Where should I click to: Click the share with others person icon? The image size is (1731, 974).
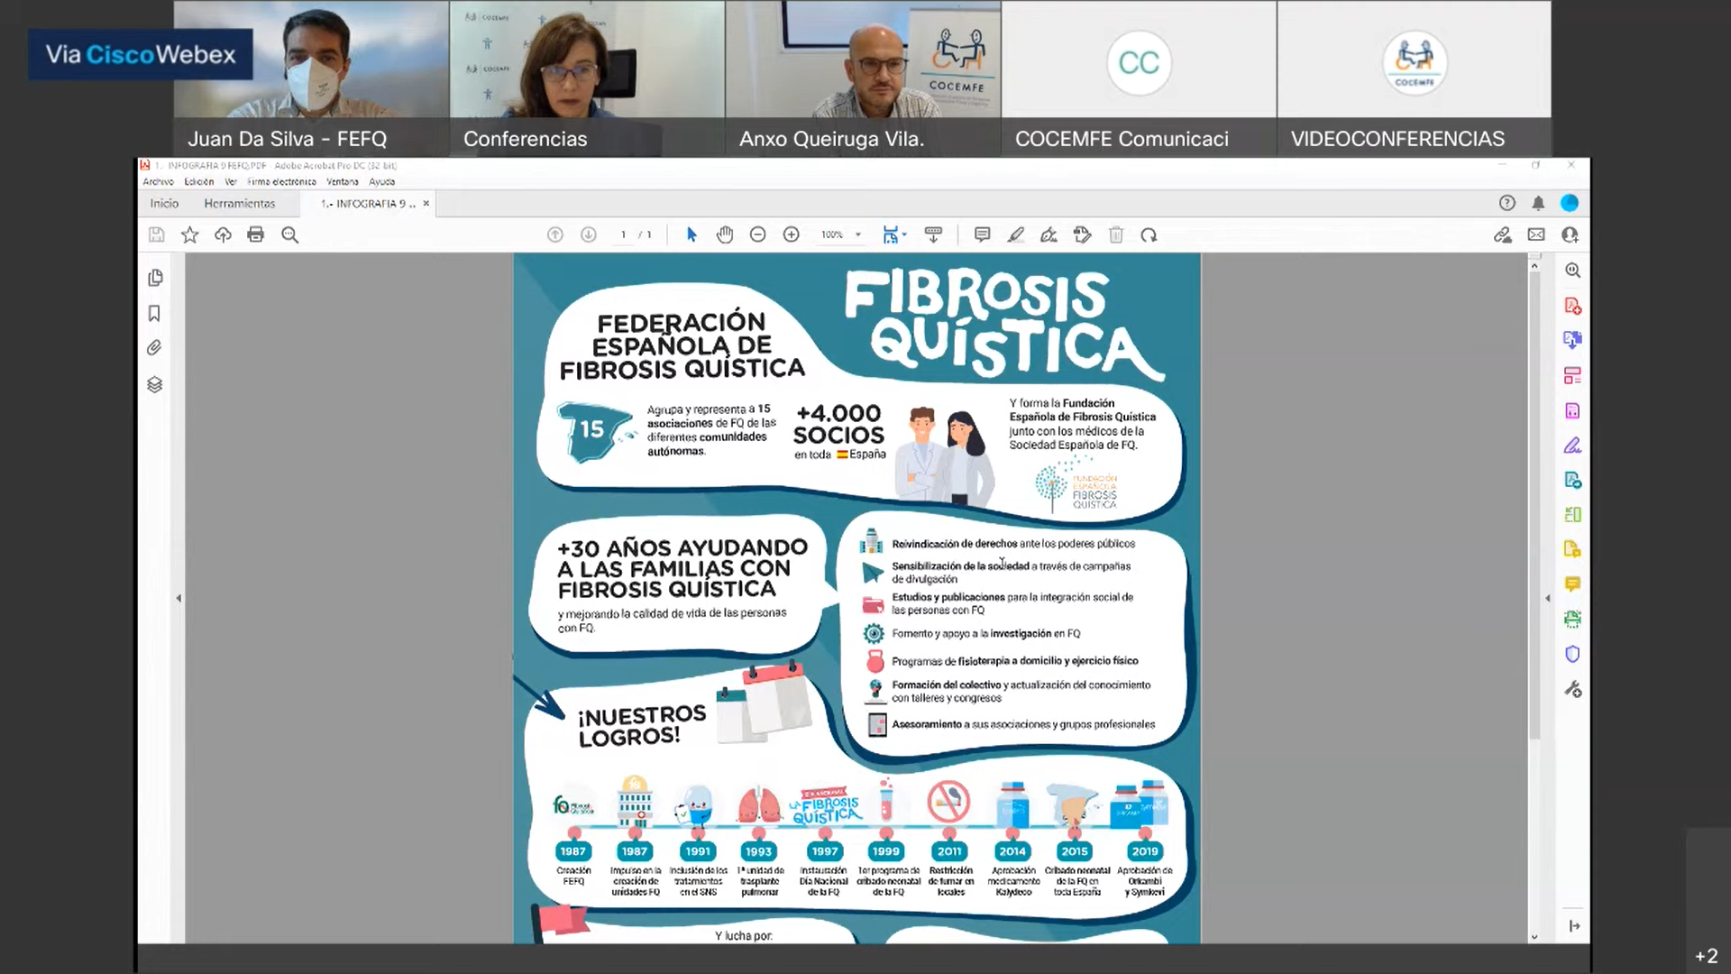(x=1570, y=235)
